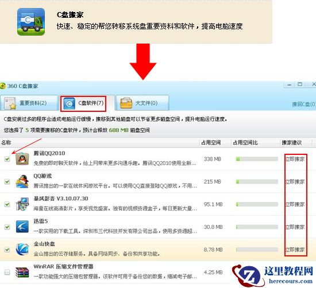This screenshot has height=288, width=316.
Task: Click the QQ游戏 penguin icon
Action: 22,181
